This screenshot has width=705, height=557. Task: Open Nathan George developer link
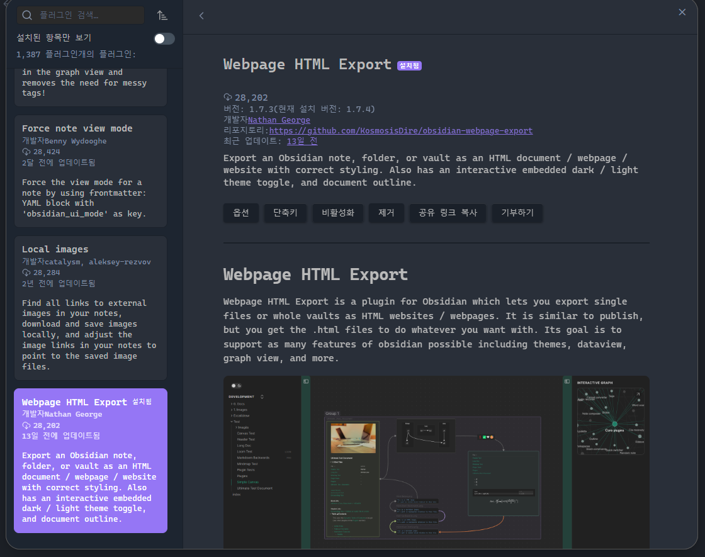click(x=279, y=120)
